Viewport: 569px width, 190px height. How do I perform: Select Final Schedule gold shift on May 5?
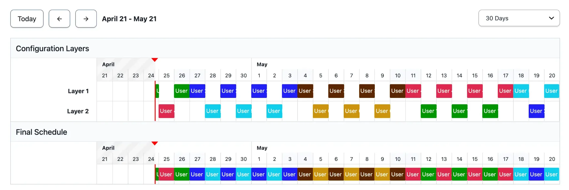coord(321,174)
